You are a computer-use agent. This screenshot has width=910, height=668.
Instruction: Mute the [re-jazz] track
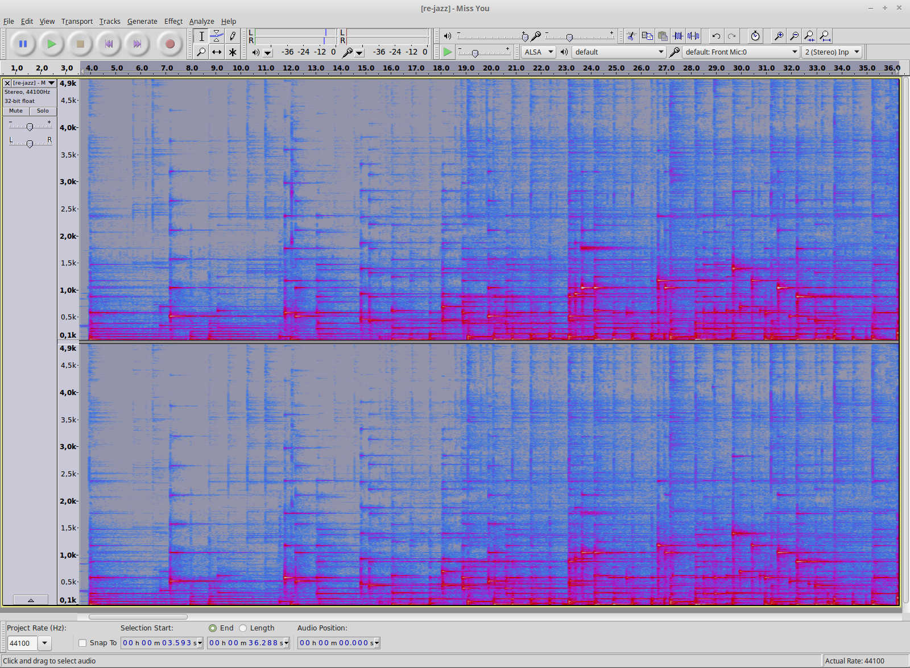tap(16, 111)
